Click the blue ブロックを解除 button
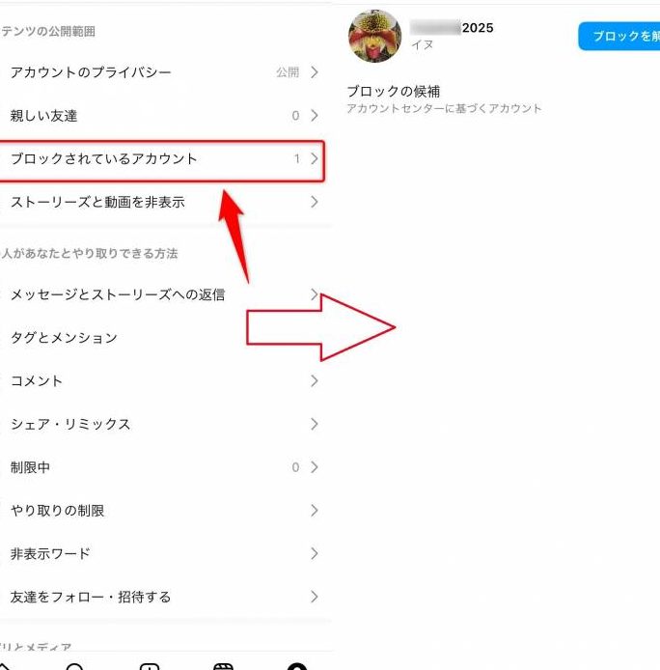This screenshot has height=670, width=660. (619, 36)
